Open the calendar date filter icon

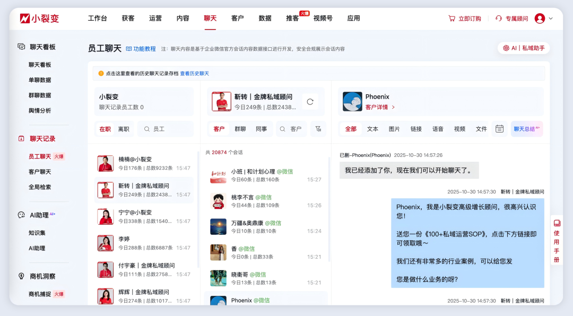coord(499,128)
